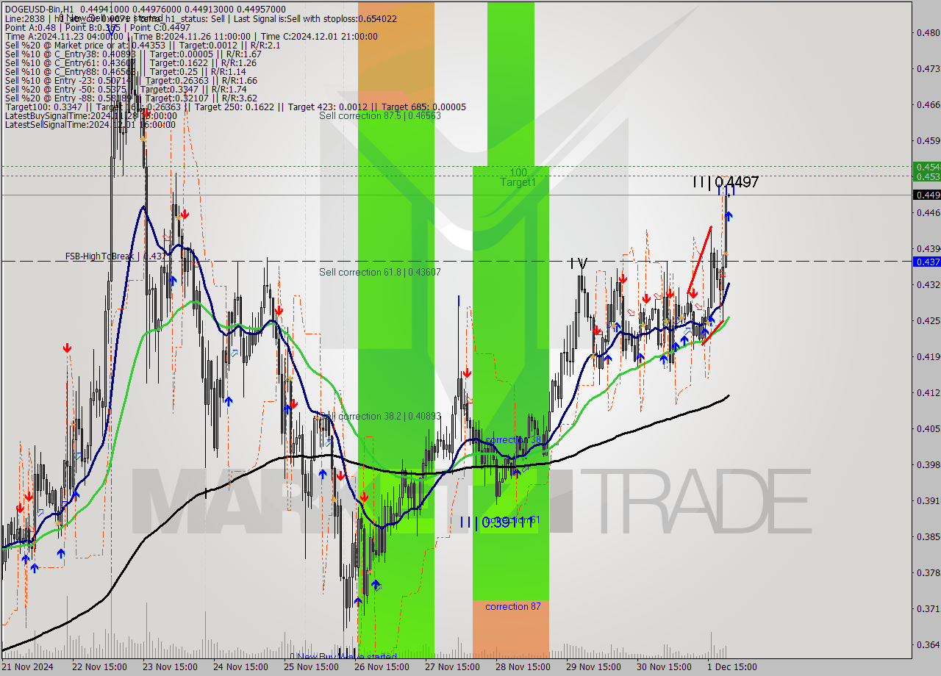Select 'correction 38.2 | 0.40893' label
Screen dimensions: 941x676
click(390, 417)
